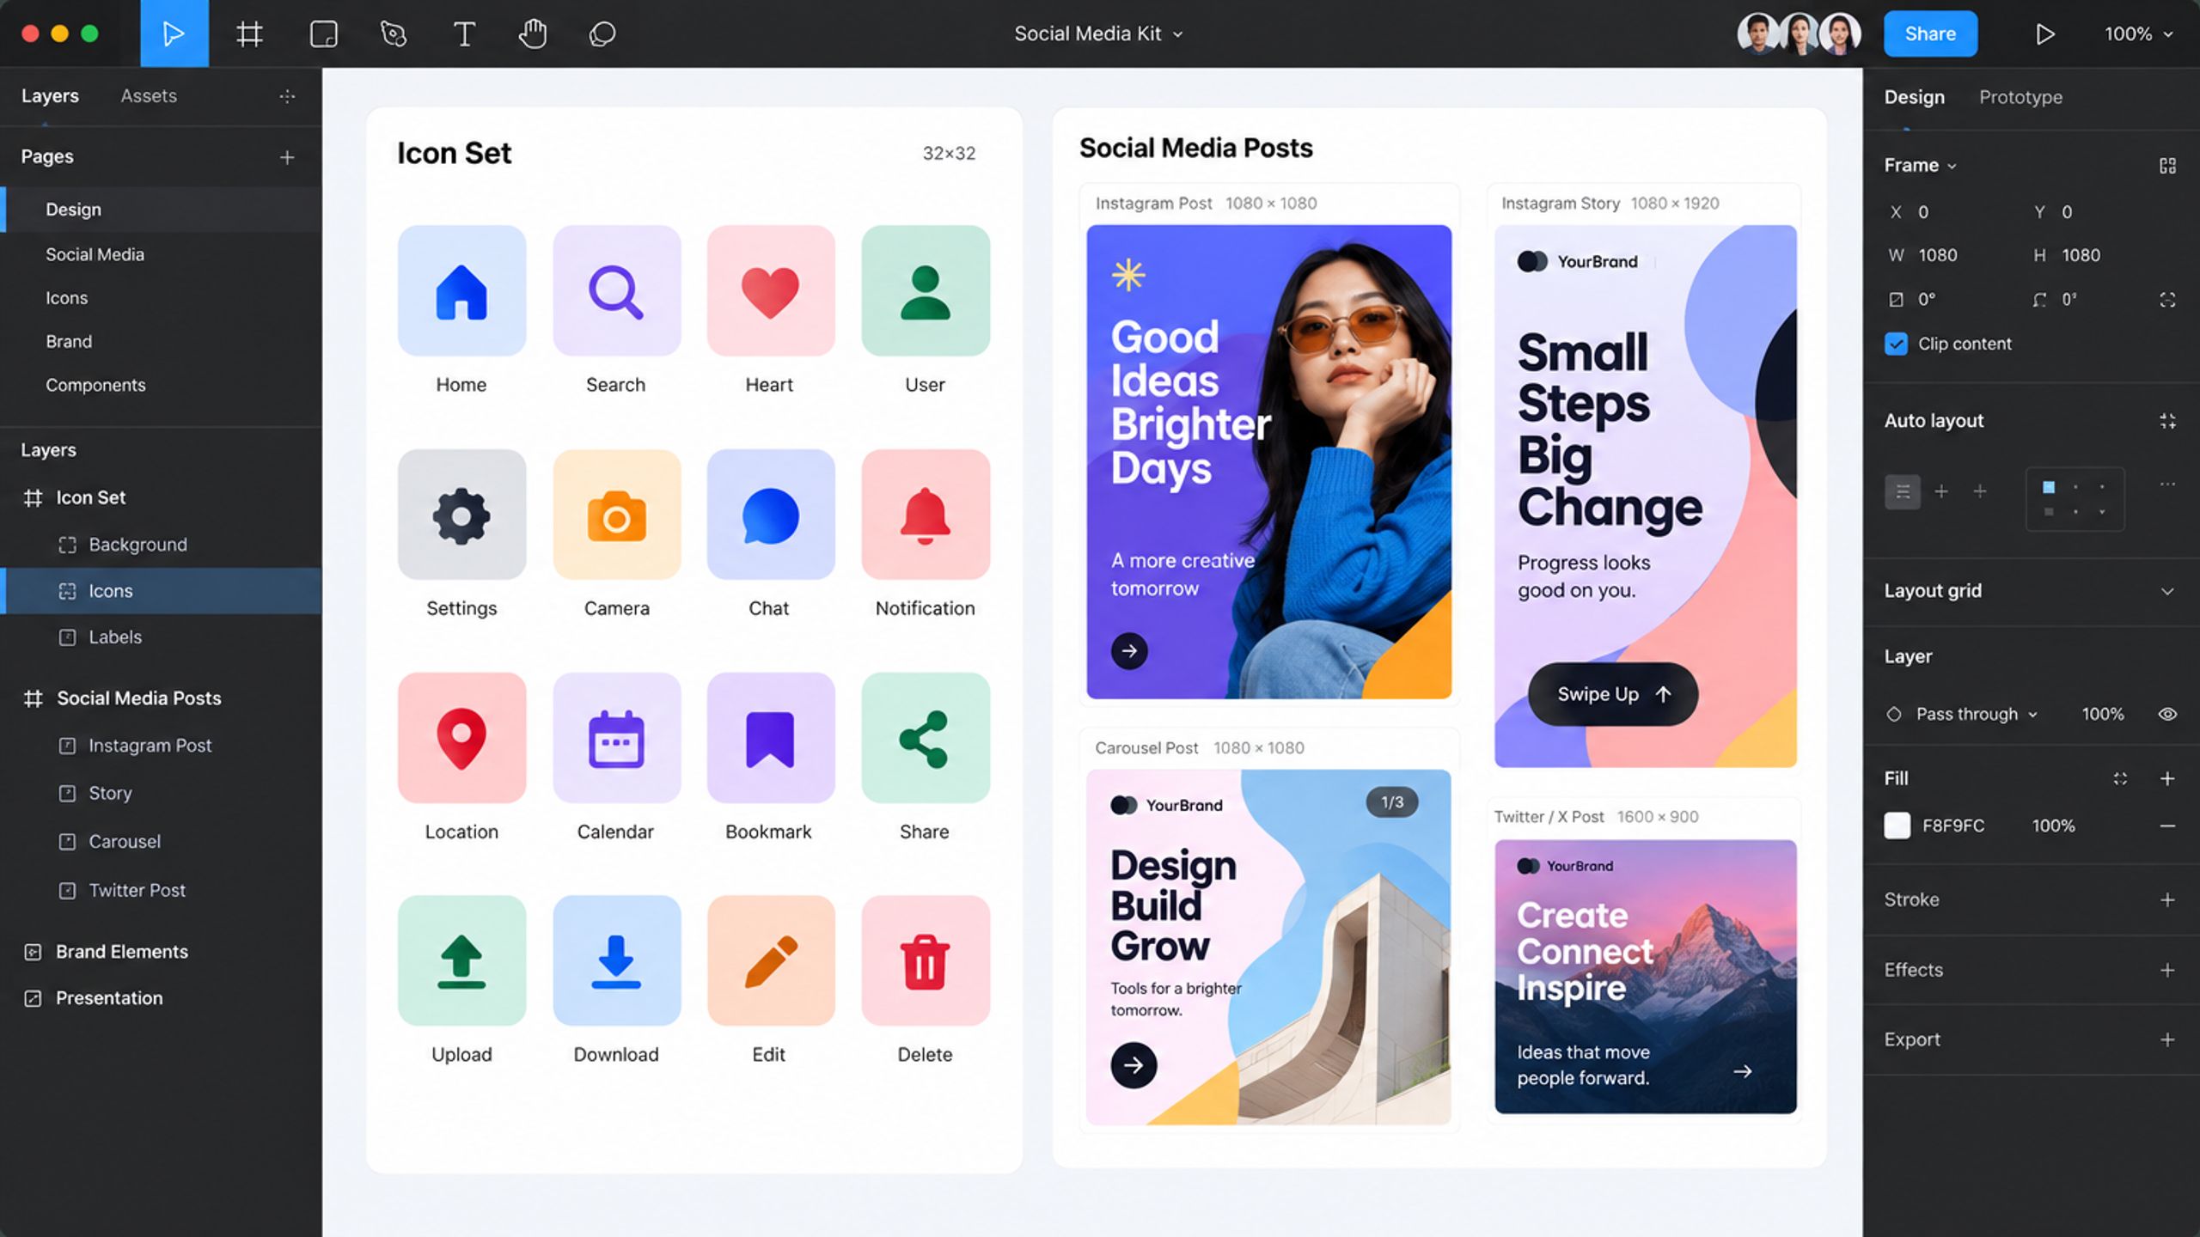Open the Fill styles icon
The image size is (2200, 1237).
pos(2120,778)
